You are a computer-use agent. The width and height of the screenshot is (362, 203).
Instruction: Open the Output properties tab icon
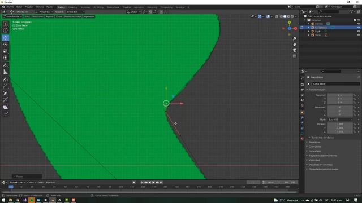coord(302,90)
